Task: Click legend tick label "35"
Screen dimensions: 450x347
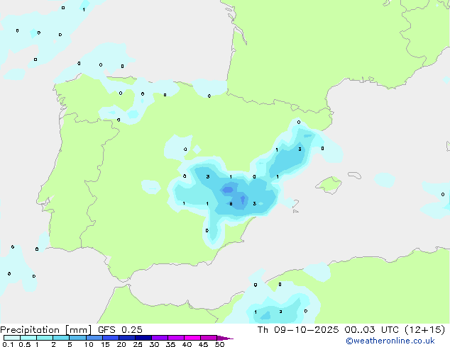Action: (170, 344)
